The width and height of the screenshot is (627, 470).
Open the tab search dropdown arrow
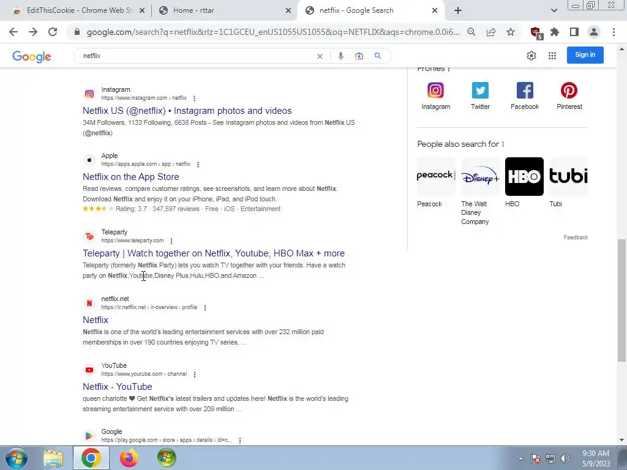554,11
